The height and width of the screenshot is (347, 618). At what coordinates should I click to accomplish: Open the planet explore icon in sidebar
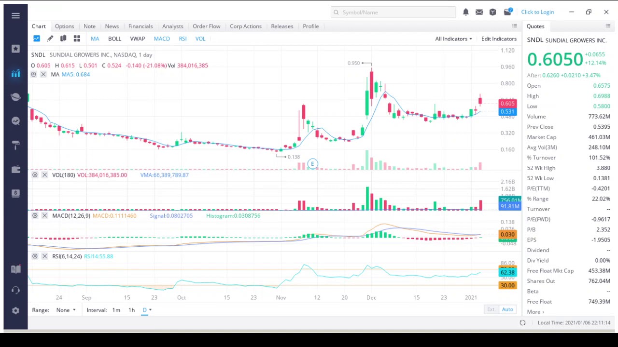[x=15, y=96]
